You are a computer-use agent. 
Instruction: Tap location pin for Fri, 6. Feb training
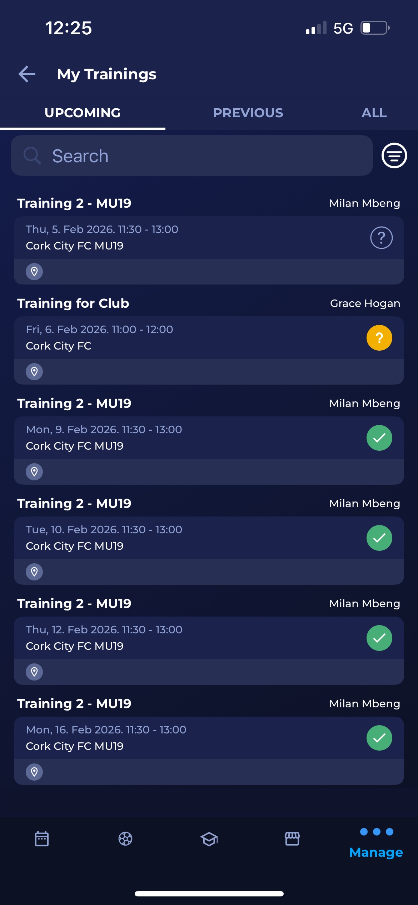click(x=34, y=372)
